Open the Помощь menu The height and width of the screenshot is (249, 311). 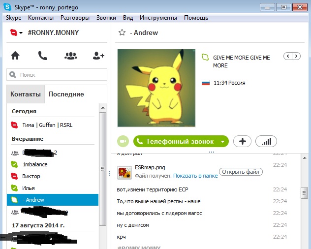[196, 18]
